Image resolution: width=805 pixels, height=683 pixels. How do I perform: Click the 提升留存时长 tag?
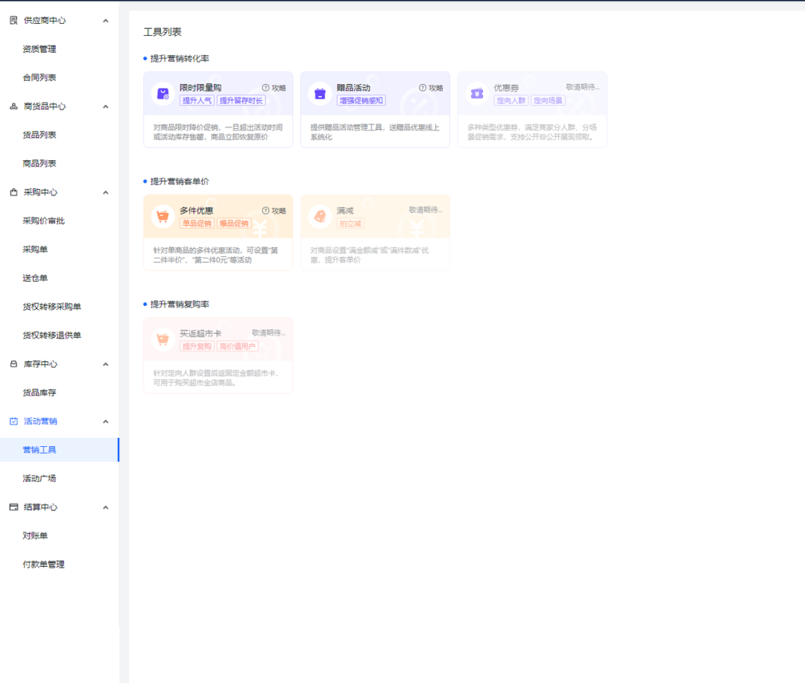[x=241, y=101]
